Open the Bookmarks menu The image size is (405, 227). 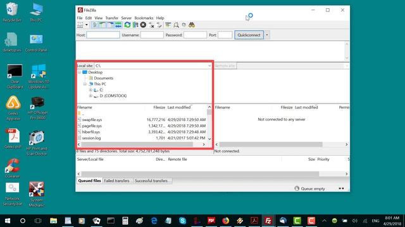click(x=144, y=18)
